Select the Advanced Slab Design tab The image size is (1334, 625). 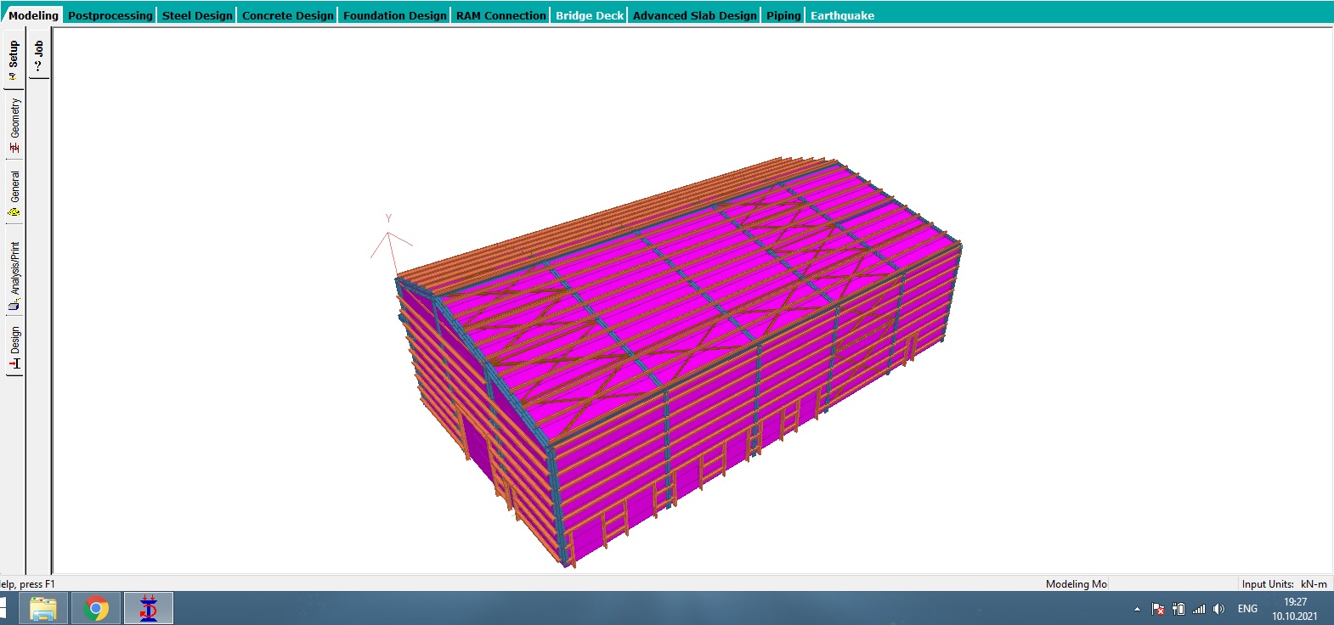[x=695, y=15]
